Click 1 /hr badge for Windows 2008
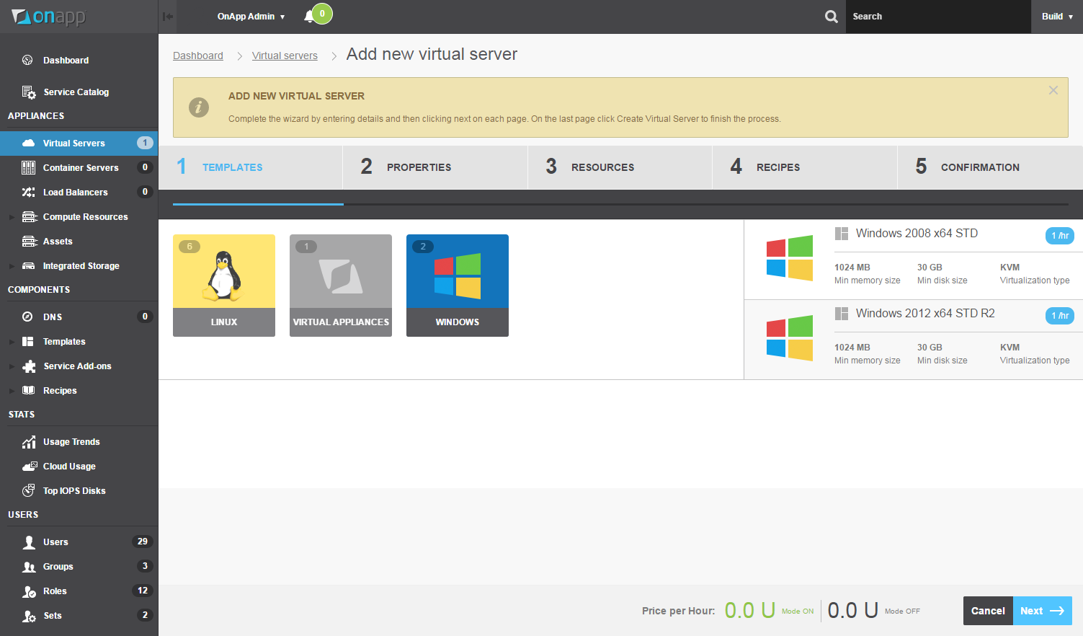Viewport: 1083px width, 636px height. [x=1060, y=236]
